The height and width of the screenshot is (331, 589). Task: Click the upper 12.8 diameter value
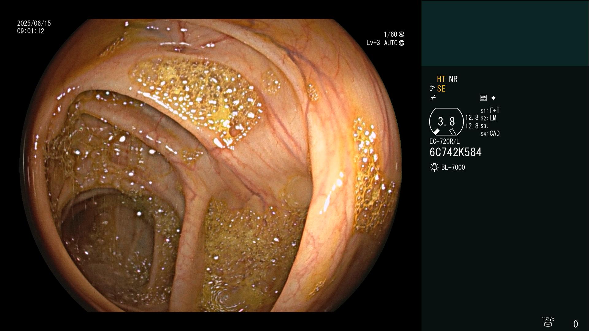(472, 117)
